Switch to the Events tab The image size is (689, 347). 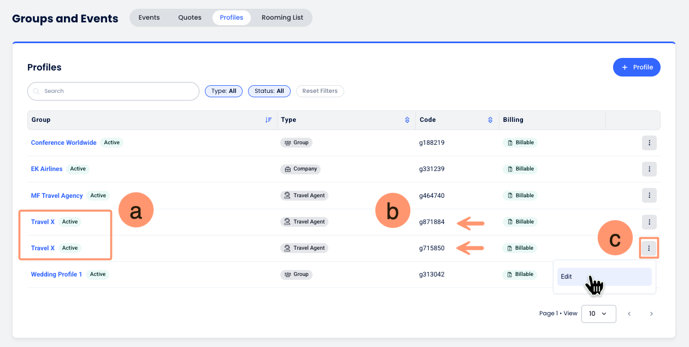coord(149,17)
